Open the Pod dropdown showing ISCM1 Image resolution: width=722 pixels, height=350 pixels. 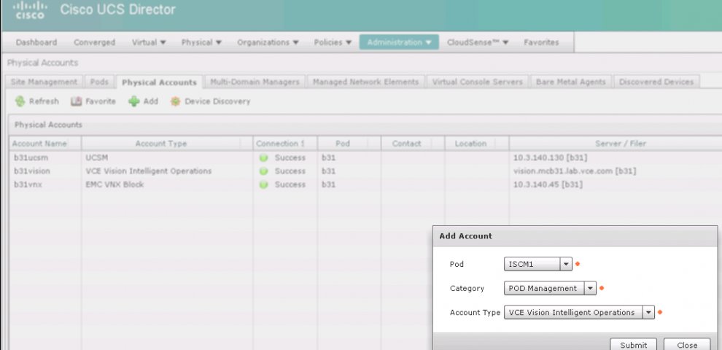[537, 265]
